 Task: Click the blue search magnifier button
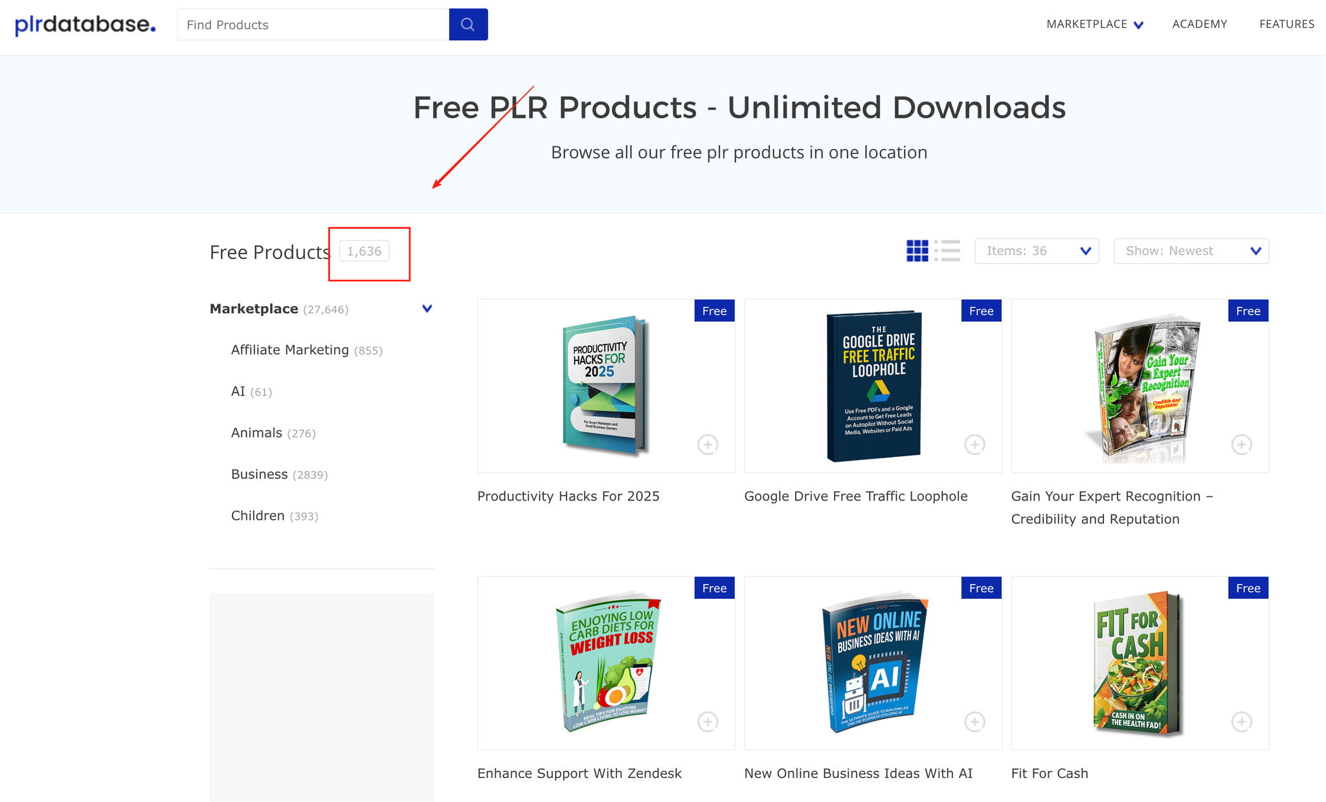(x=467, y=25)
